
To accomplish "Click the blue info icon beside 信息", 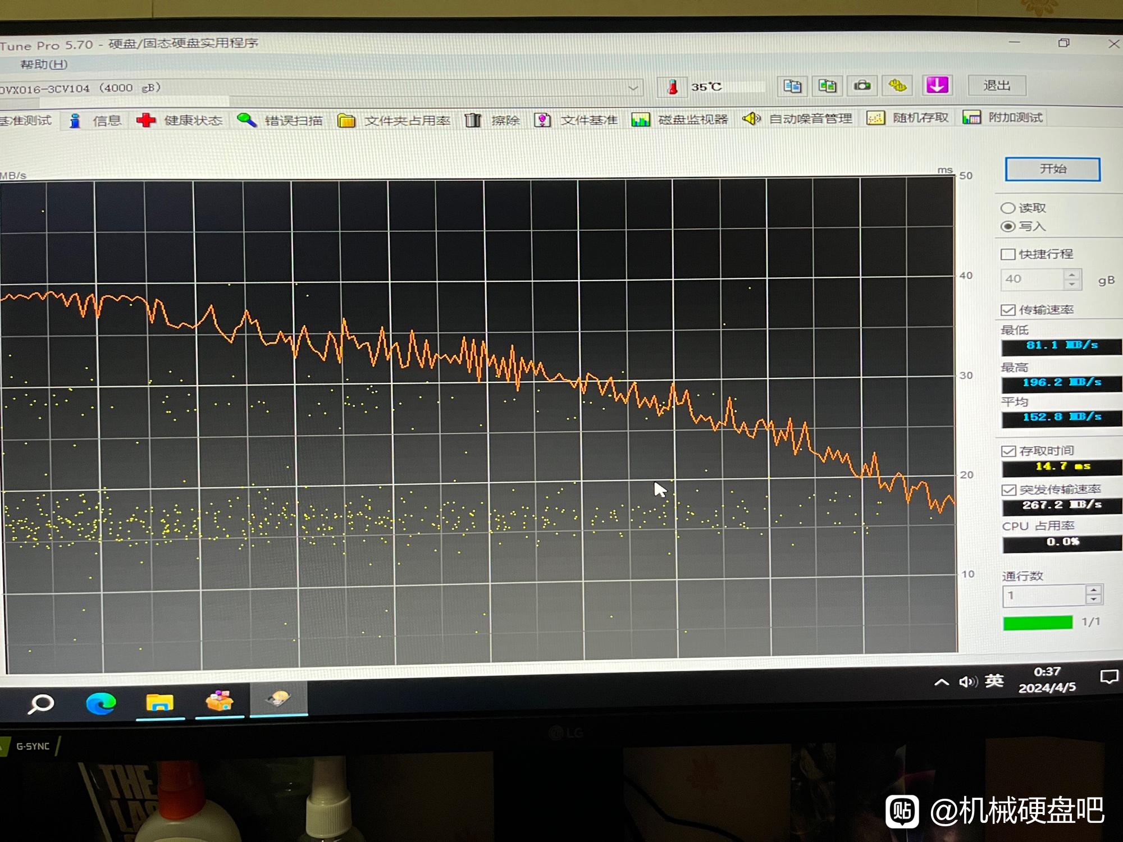I will (75, 120).
